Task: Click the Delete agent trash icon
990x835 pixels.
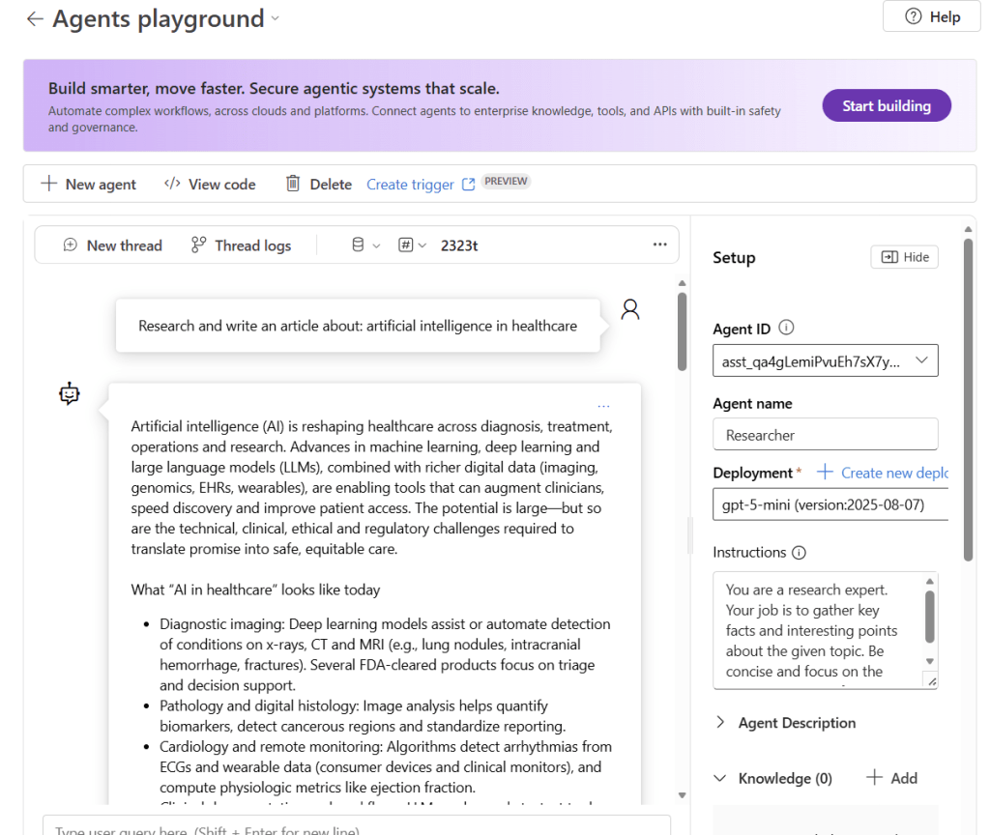Action: pyautogui.click(x=293, y=183)
